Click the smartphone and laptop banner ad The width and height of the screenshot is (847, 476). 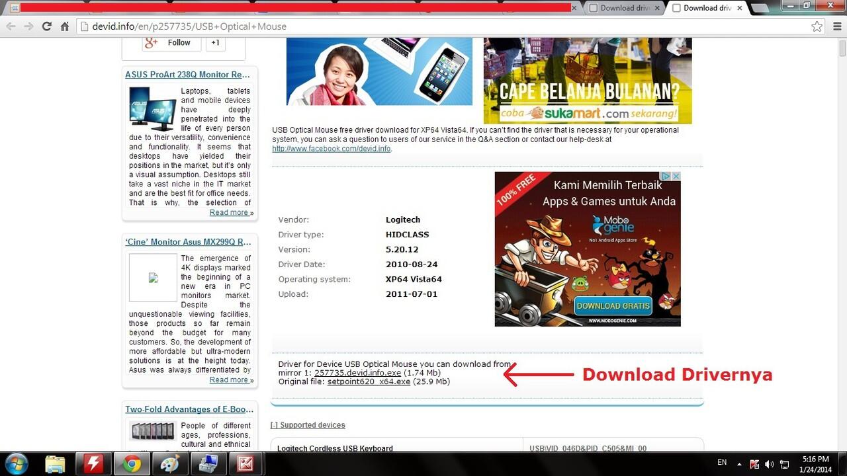pyautogui.click(x=379, y=71)
